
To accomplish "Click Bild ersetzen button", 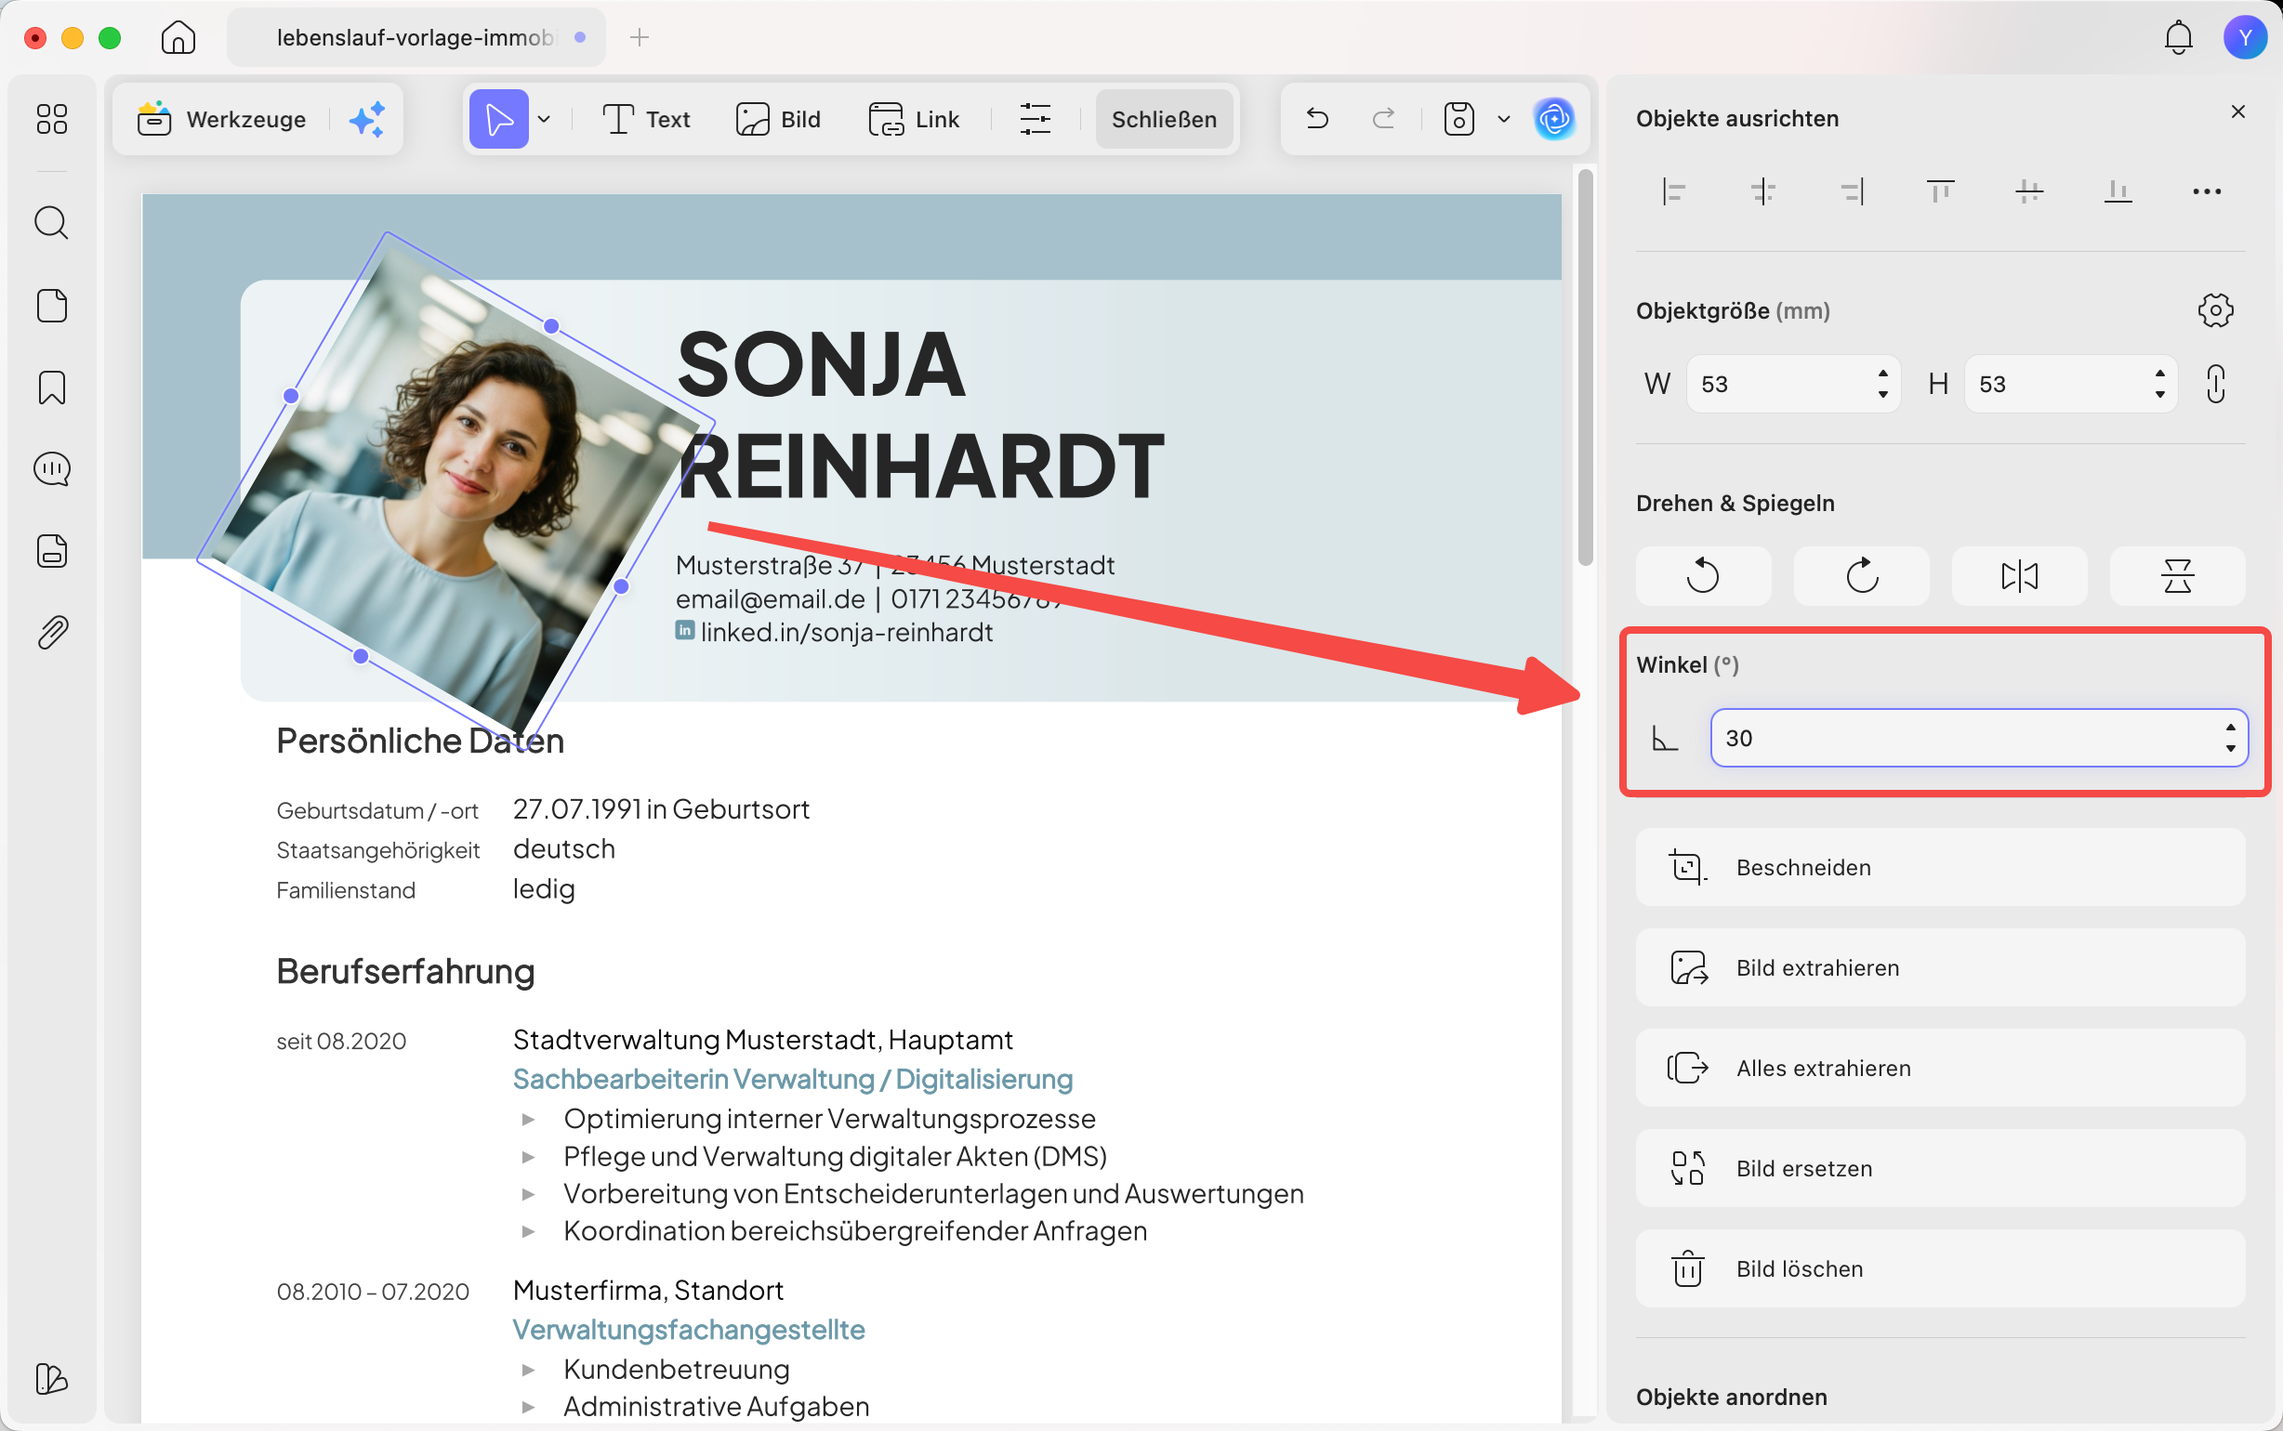I will click(x=1940, y=1168).
